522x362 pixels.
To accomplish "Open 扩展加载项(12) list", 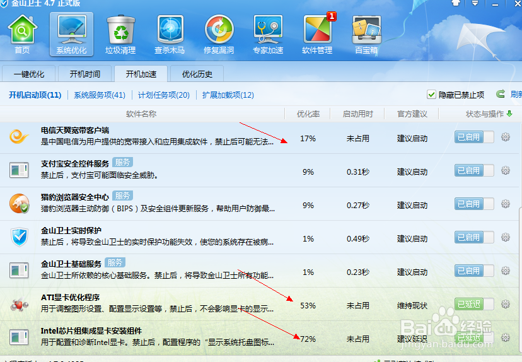I will tap(228, 95).
